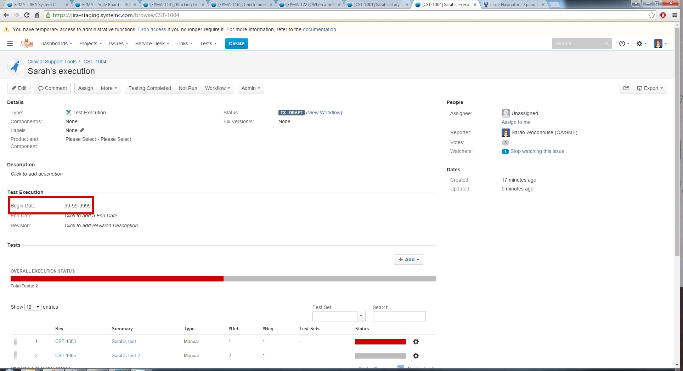
Task: Open gear actions for CST-1005 row
Action: [416, 356]
